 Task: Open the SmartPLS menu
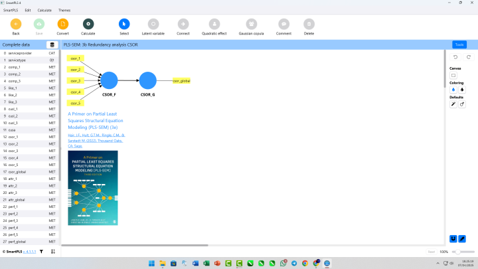tap(11, 10)
